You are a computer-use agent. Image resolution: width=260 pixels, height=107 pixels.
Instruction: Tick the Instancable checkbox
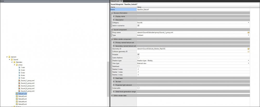point(138,88)
